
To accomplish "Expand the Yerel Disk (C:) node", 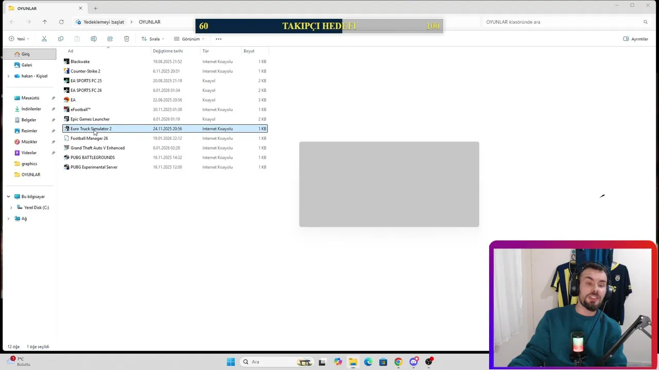I will pyautogui.click(x=11, y=208).
